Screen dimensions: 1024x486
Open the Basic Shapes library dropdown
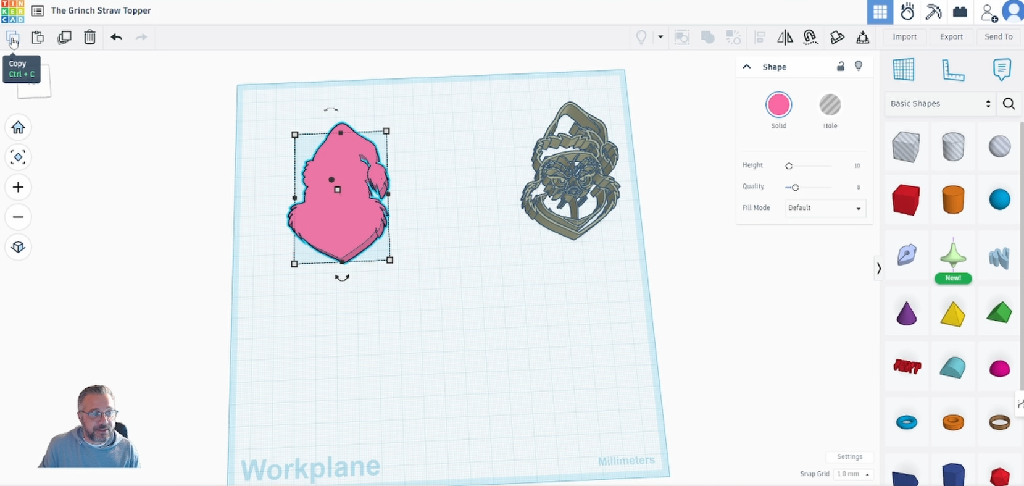pyautogui.click(x=939, y=104)
